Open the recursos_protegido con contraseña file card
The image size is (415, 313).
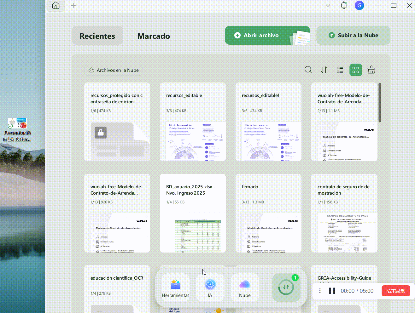117,122
